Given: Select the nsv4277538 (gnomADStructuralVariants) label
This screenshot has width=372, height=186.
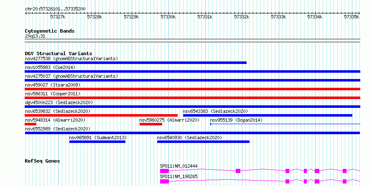Looking at the screenshot, I should click(x=71, y=59).
